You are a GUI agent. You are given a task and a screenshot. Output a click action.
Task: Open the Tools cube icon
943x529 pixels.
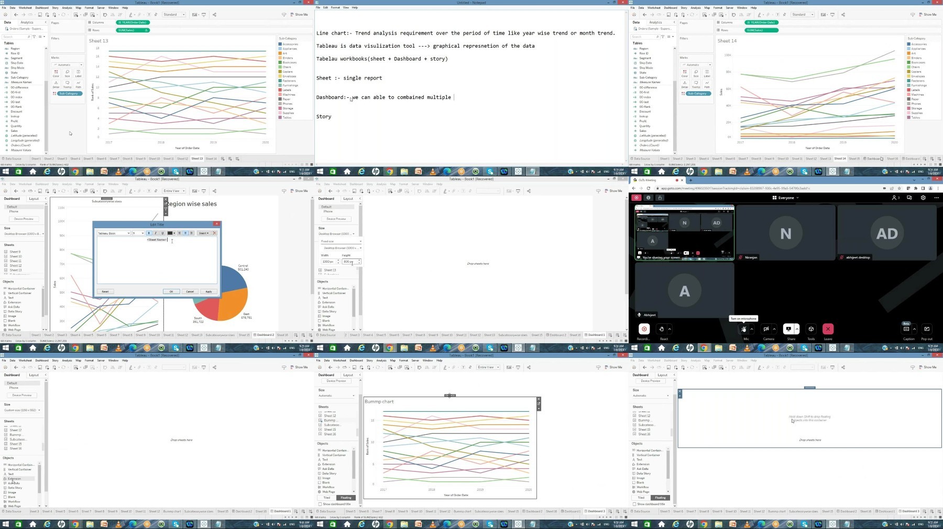[811, 329]
